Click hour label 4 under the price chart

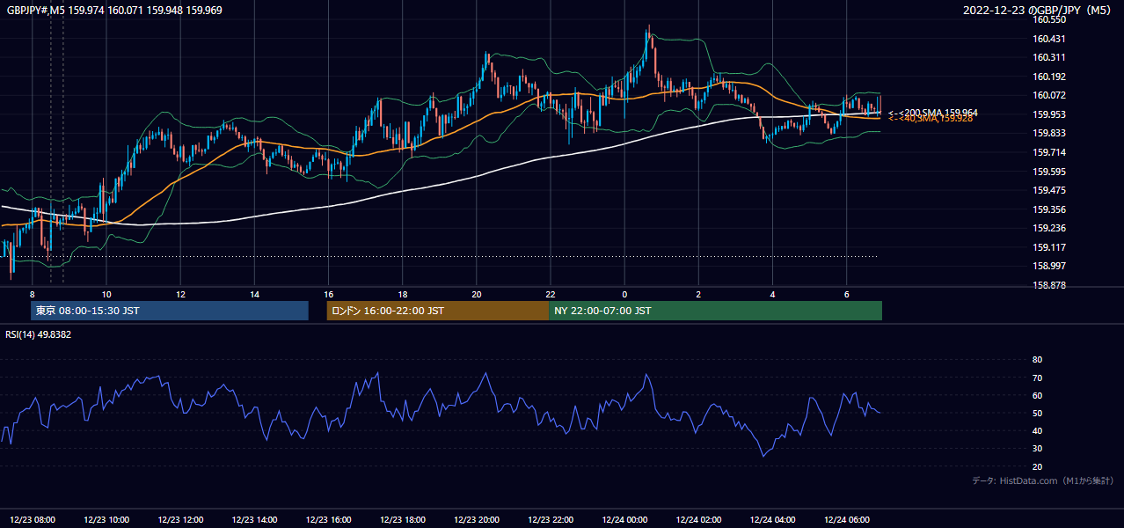[x=772, y=294]
